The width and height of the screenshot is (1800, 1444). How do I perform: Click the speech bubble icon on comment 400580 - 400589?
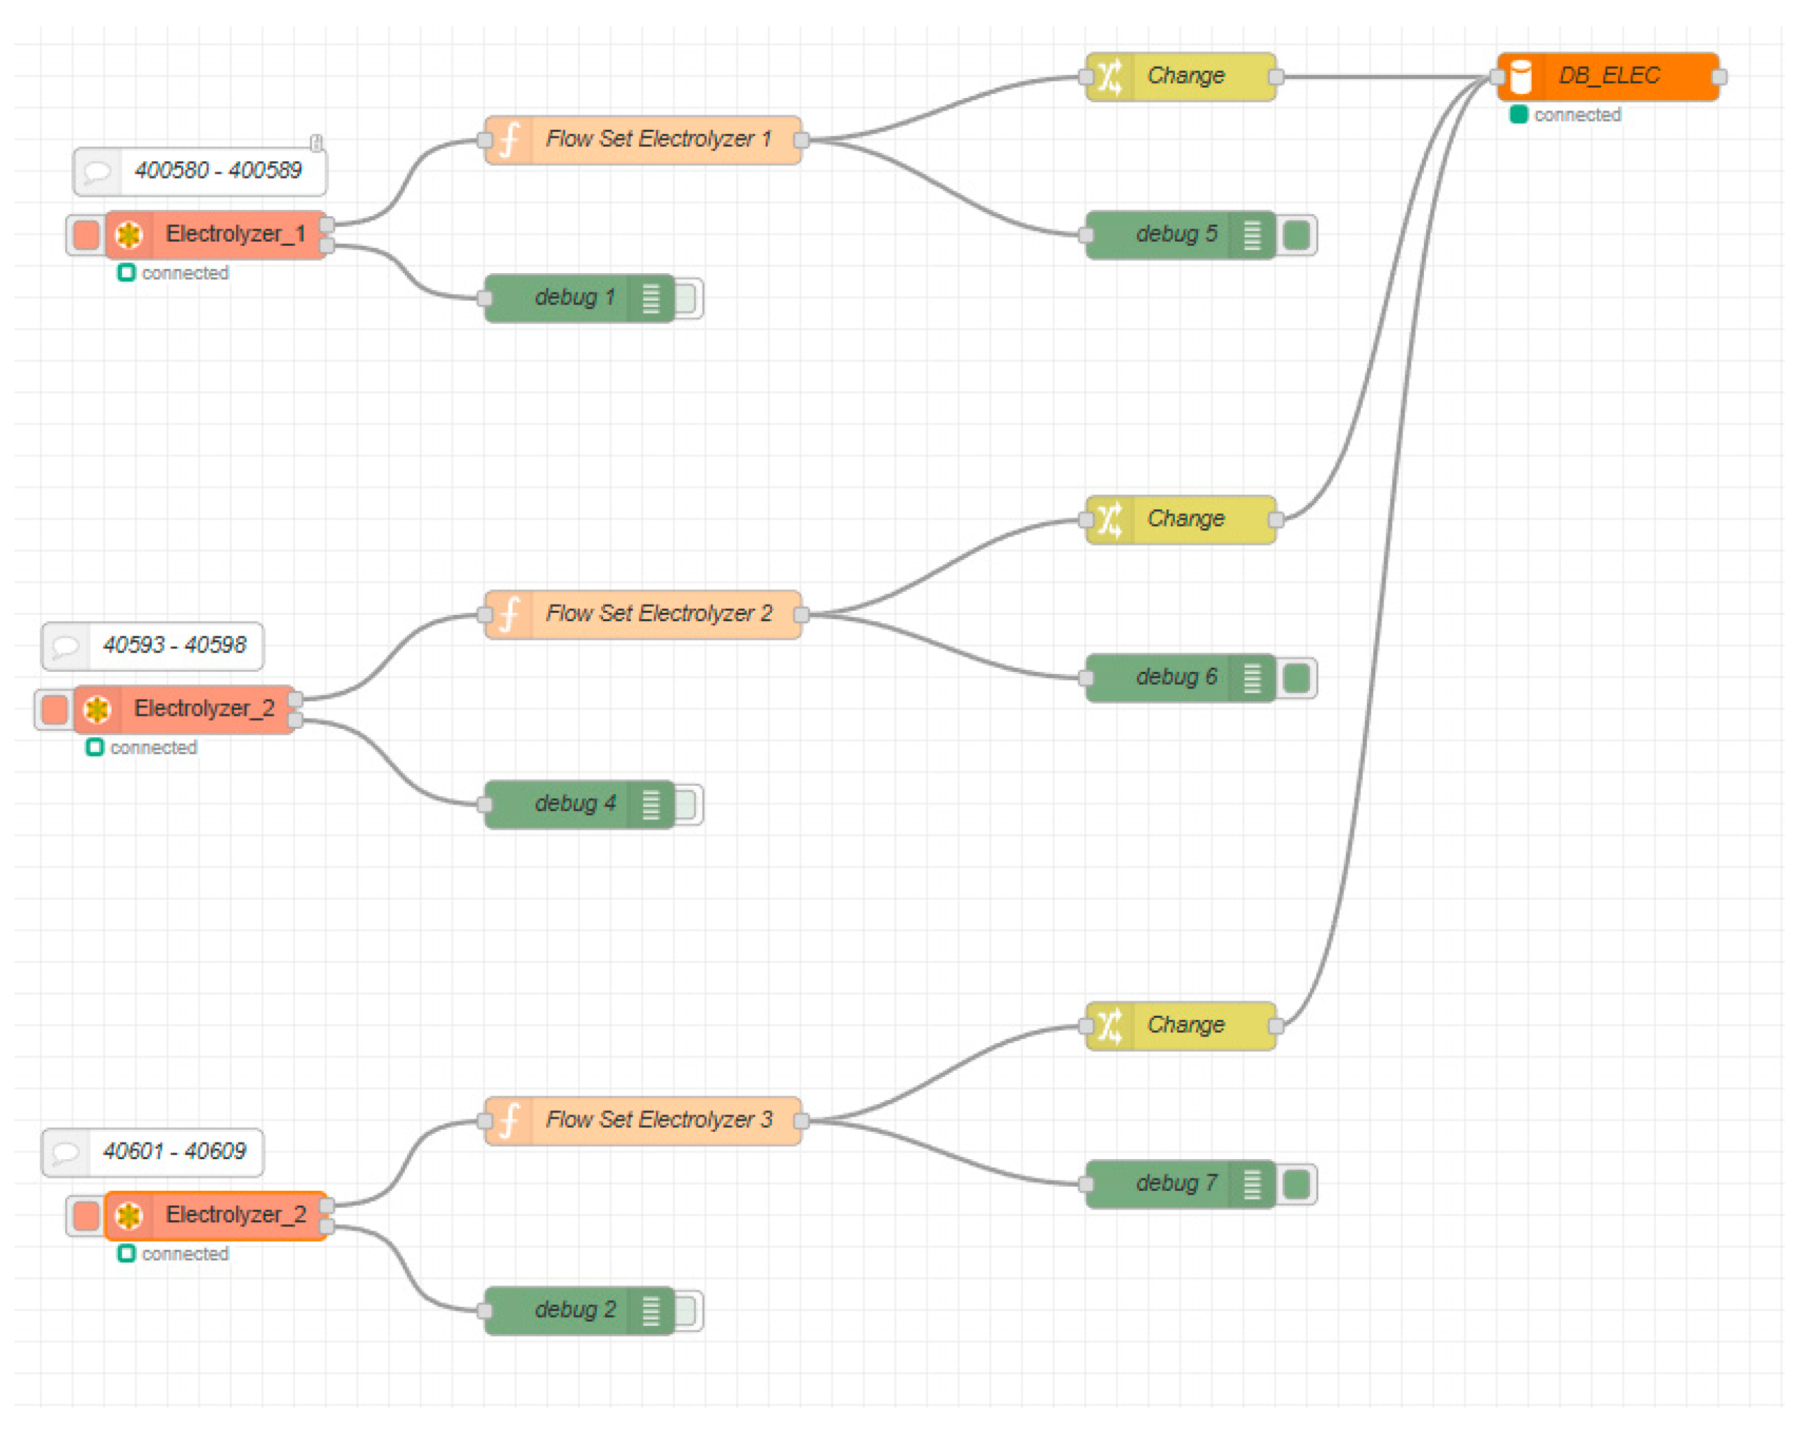(97, 172)
